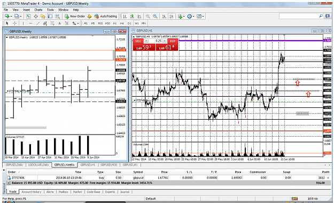Select the Trendline drawing tool

(x=38, y=23)
